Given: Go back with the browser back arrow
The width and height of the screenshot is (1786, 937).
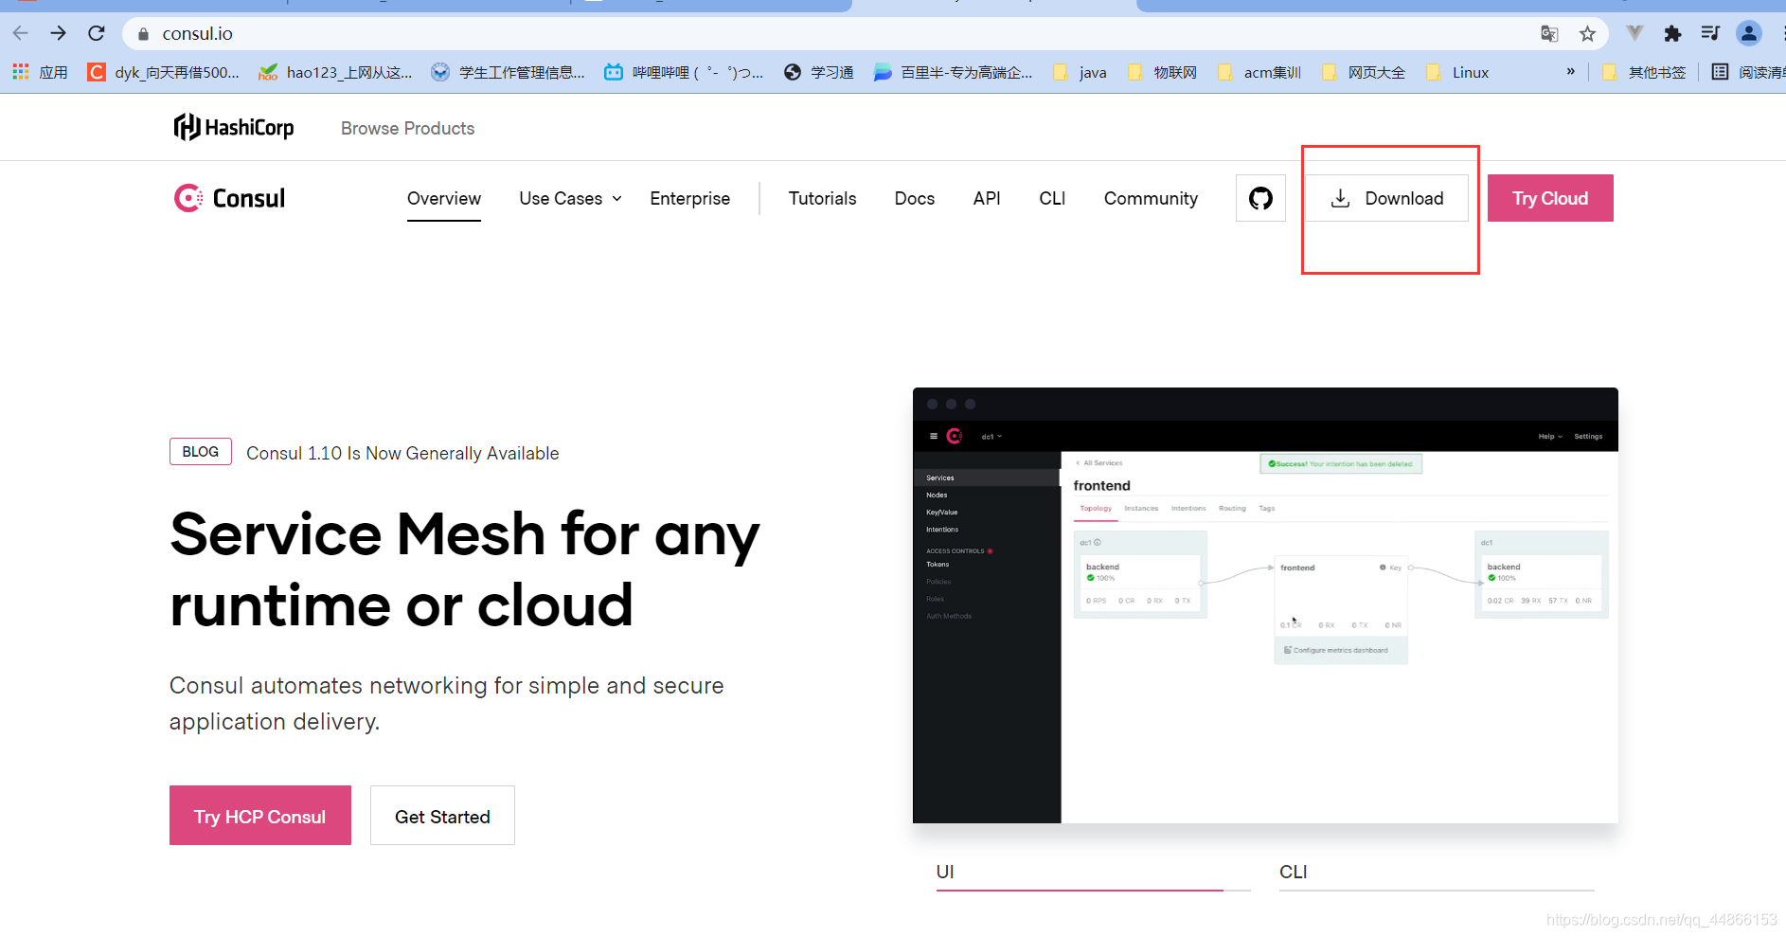Looking at the screenshot, I should 21,33.
